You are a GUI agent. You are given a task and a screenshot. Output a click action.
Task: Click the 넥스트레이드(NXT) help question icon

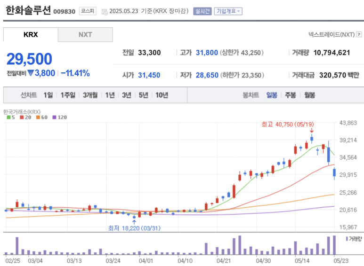359,34
